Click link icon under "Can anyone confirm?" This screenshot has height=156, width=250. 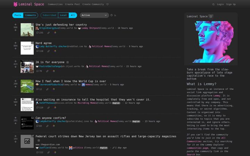point(47,126)
